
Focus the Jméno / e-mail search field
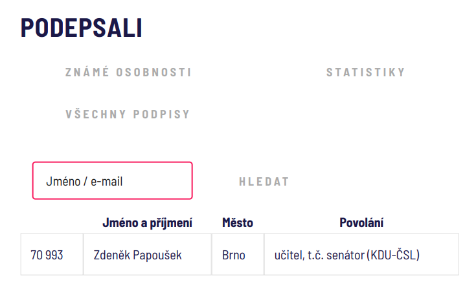coord(113,180)
